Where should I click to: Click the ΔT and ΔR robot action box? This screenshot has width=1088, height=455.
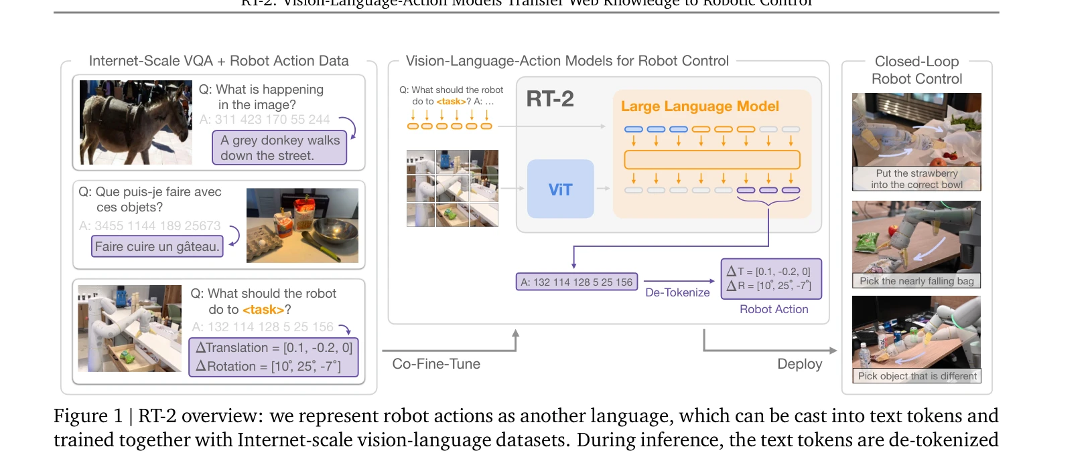(x=771, y=278)
